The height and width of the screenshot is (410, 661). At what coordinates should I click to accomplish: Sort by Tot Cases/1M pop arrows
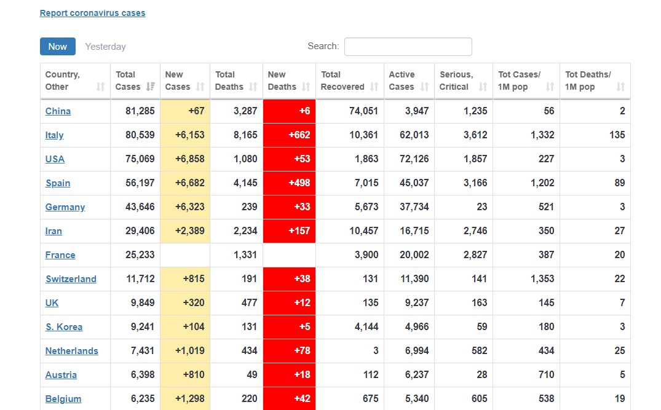tap(550, 87)
